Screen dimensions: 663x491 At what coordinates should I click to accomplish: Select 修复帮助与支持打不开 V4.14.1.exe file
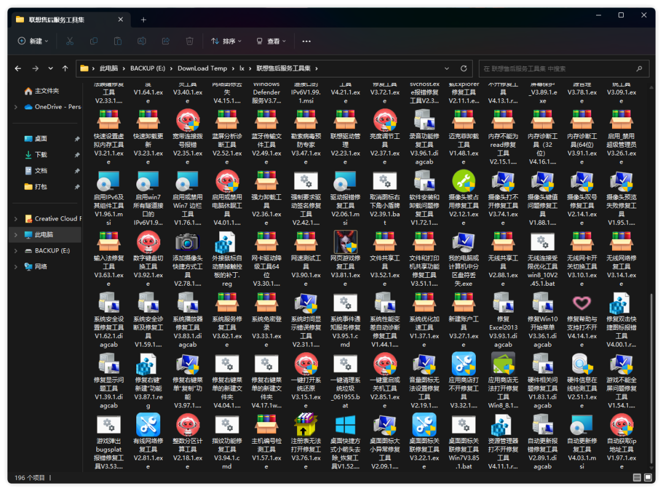(582, 320)
